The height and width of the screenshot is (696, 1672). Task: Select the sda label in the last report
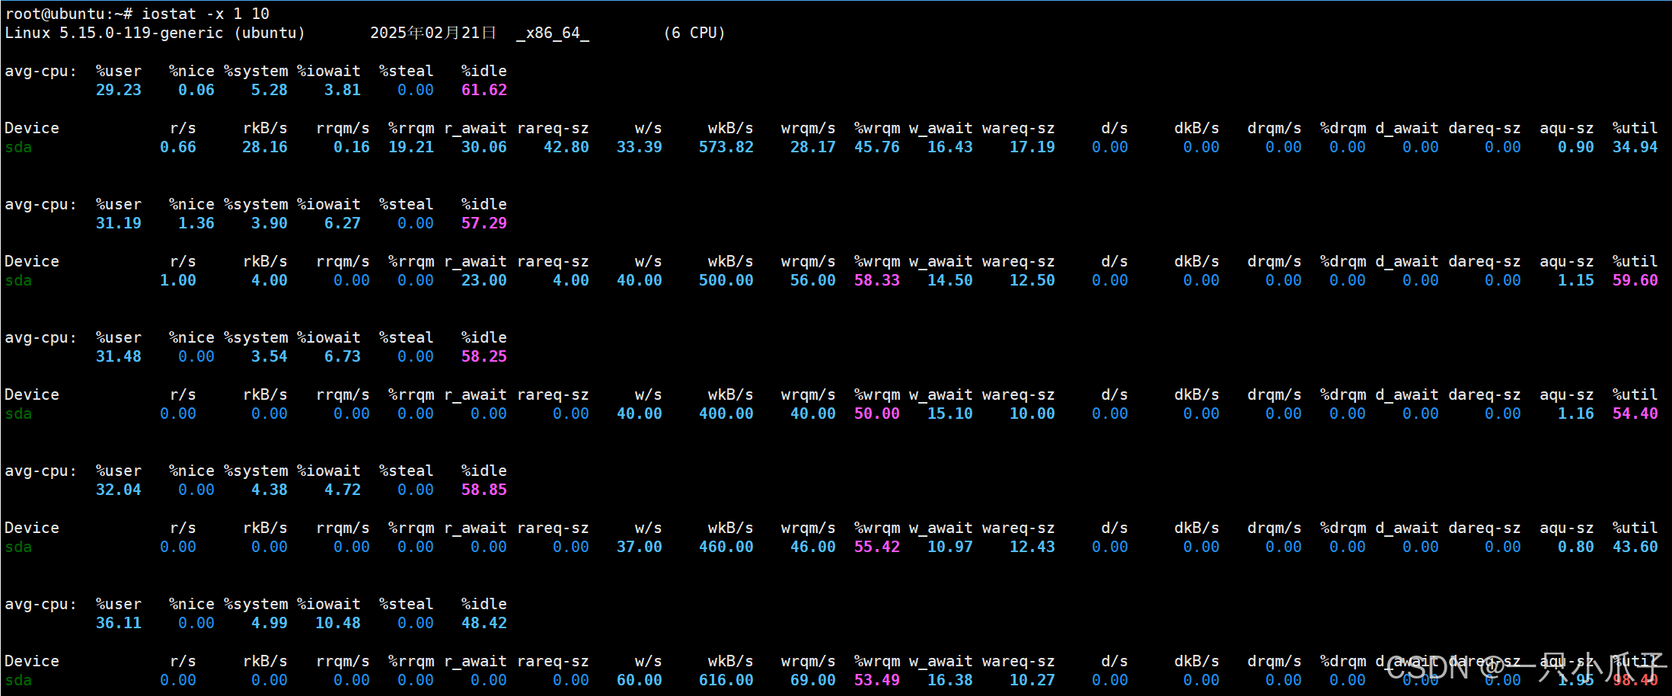(18, 680)
